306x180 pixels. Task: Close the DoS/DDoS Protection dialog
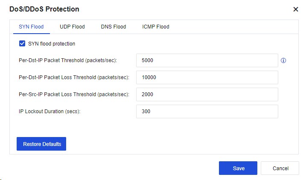295,9
